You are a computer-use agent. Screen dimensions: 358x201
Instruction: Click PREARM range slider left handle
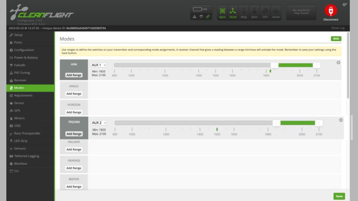(276, 123)
